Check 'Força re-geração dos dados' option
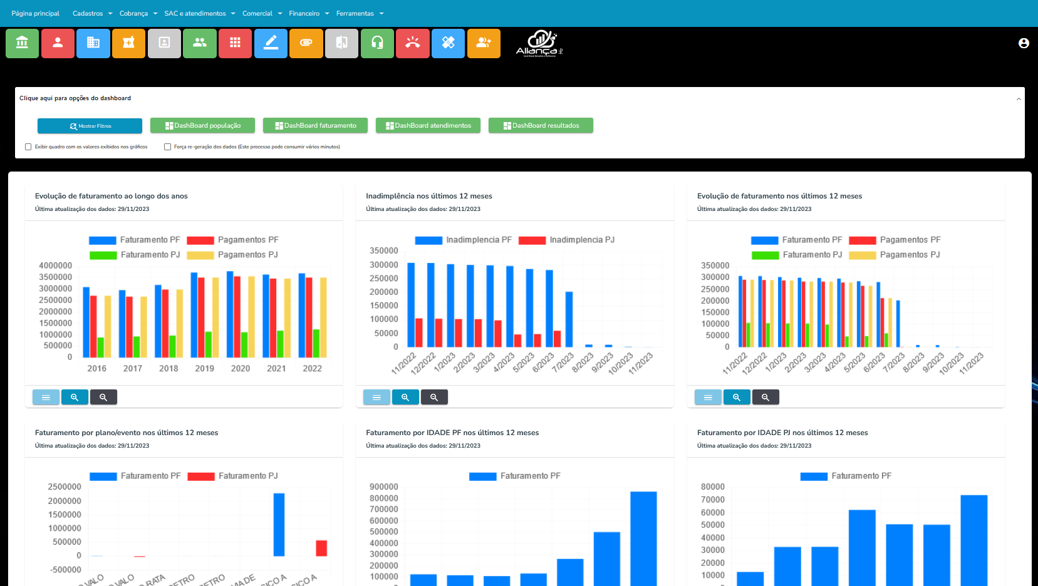The image size is (1038, 586). (x=167, y=147)
